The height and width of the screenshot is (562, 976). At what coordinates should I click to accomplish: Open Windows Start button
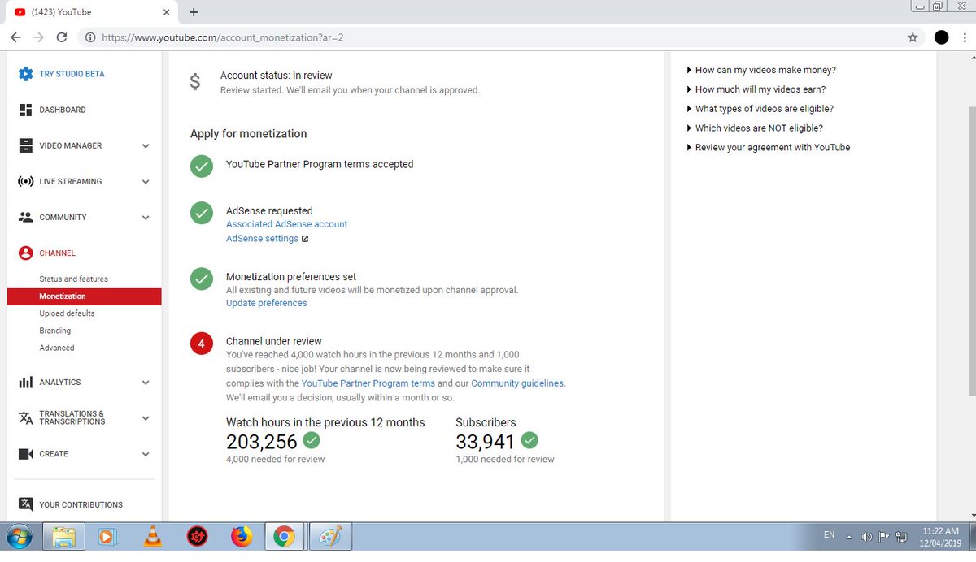[x=19, y=536]
